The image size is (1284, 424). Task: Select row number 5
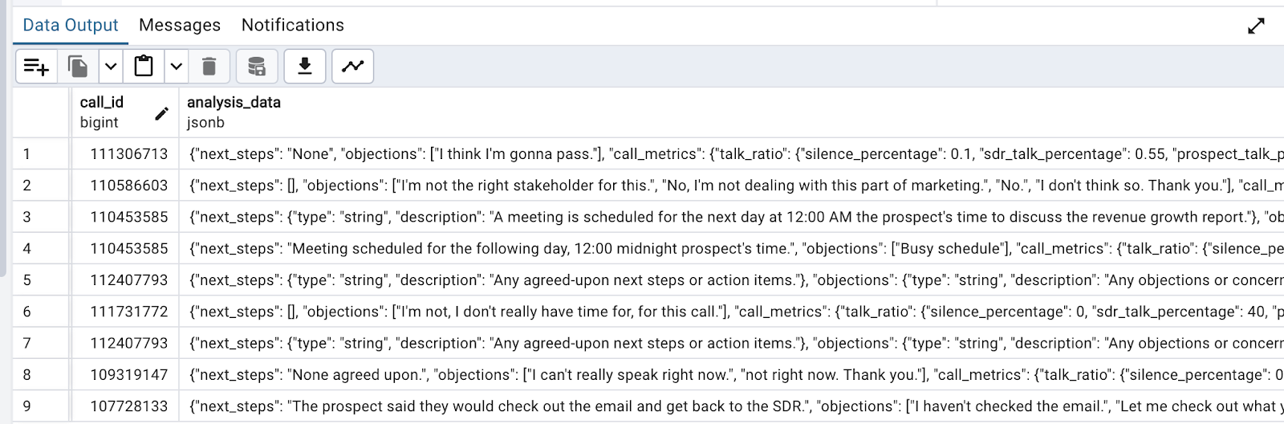coord(27,280)
